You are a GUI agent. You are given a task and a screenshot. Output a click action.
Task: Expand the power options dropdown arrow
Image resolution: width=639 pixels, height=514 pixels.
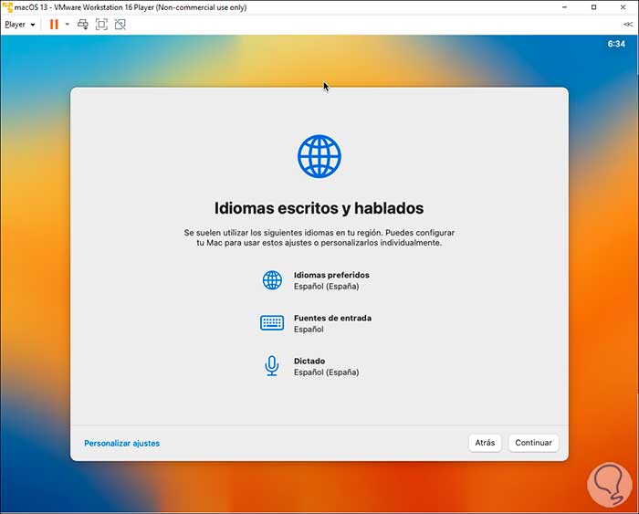[x=68, y=25]
